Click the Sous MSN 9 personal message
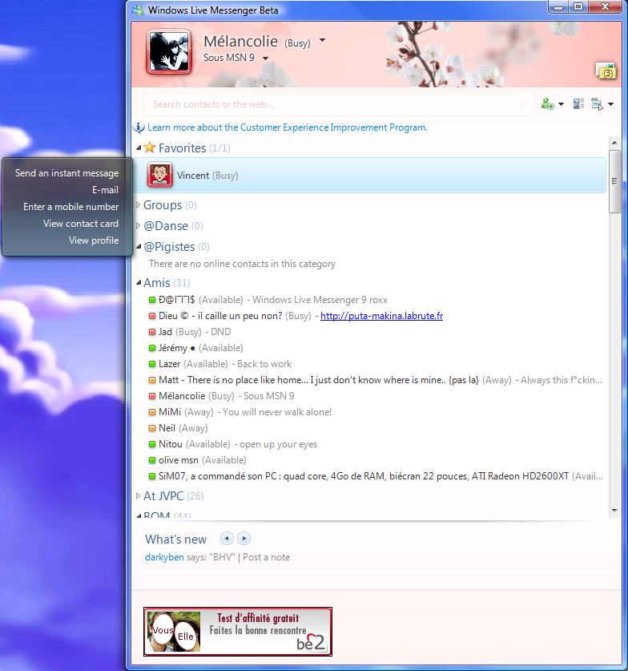 229,58
